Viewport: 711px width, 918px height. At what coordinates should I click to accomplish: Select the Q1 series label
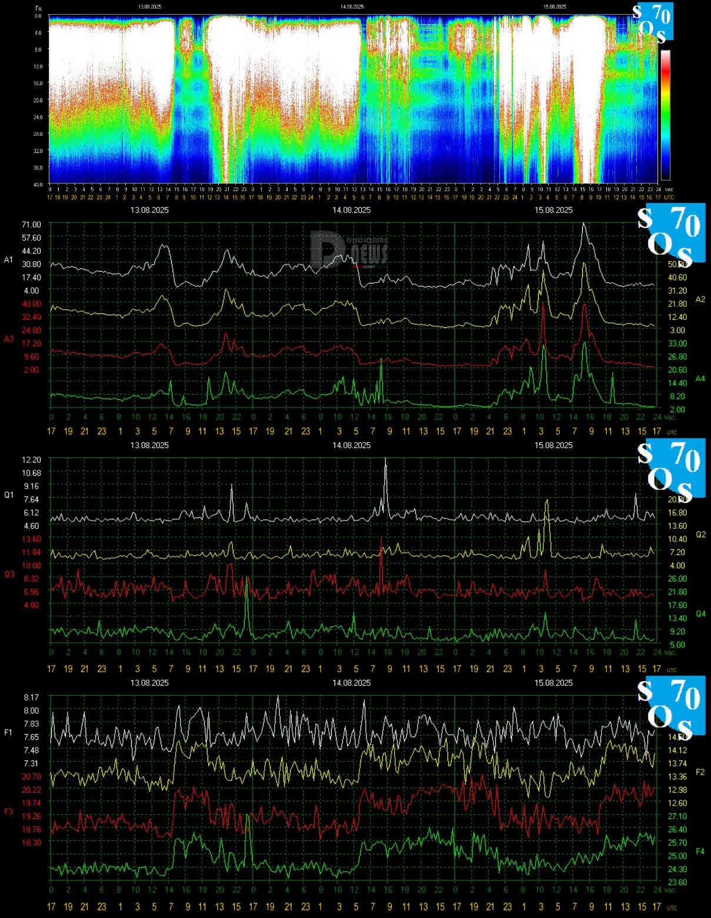(9, 495)
